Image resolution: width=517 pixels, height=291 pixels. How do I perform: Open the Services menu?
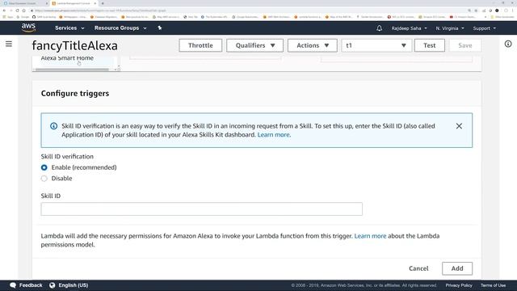[x=69, y=28]
